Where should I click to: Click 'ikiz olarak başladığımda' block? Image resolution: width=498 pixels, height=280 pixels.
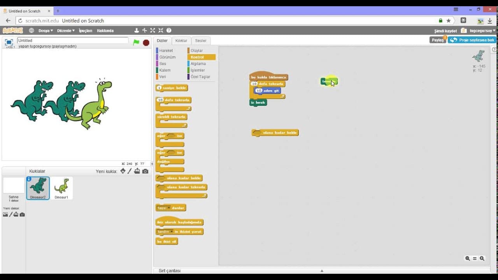[179, 222]
